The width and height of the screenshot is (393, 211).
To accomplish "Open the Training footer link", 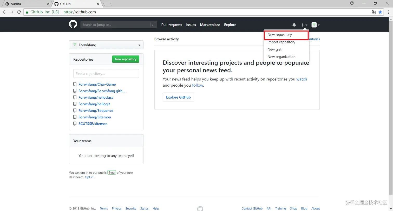I will coord(280,208).
